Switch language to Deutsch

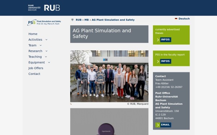click(184, 19)
